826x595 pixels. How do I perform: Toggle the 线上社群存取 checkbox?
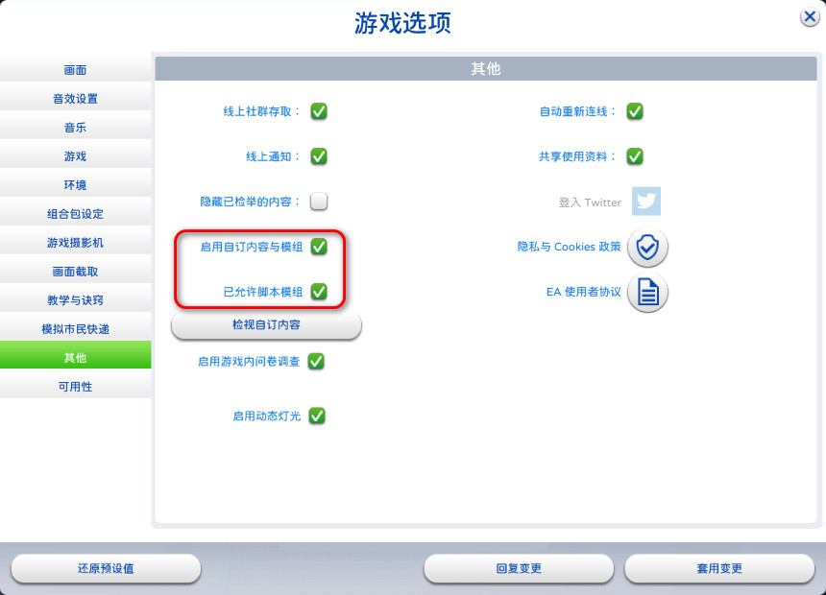click(x=319, y=111)
